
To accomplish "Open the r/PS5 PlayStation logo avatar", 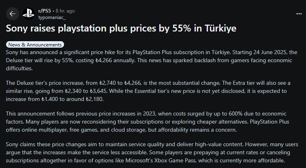I will [29, 14].
